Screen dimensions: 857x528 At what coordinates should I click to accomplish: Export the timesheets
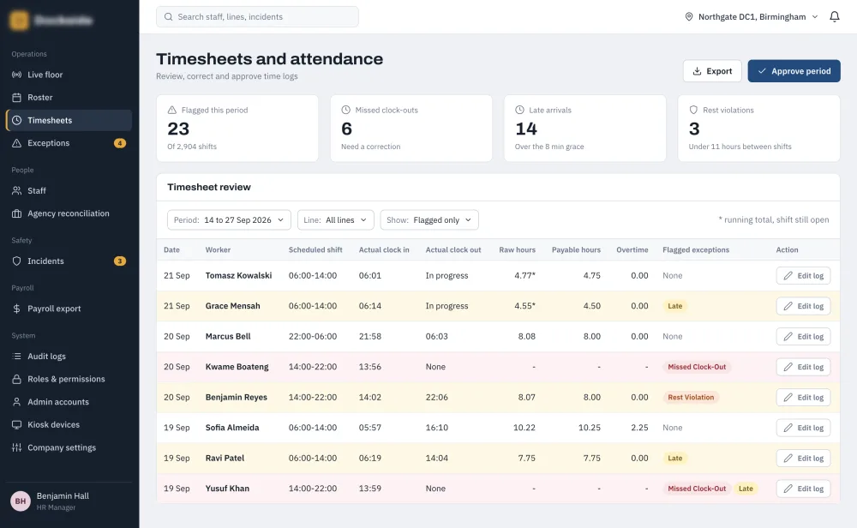[712, 71]
